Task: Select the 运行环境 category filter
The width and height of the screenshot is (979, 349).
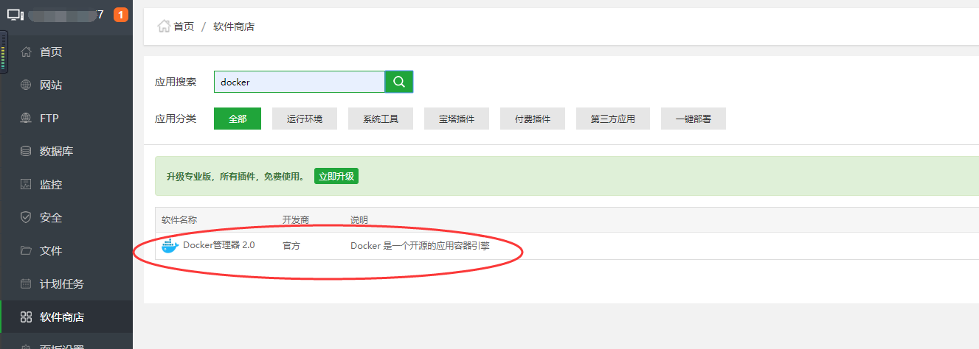Action: point(305,119)
